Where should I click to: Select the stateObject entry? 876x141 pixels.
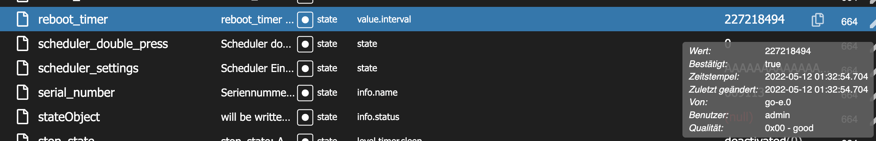pyautogui.click(x=69, y=117)
